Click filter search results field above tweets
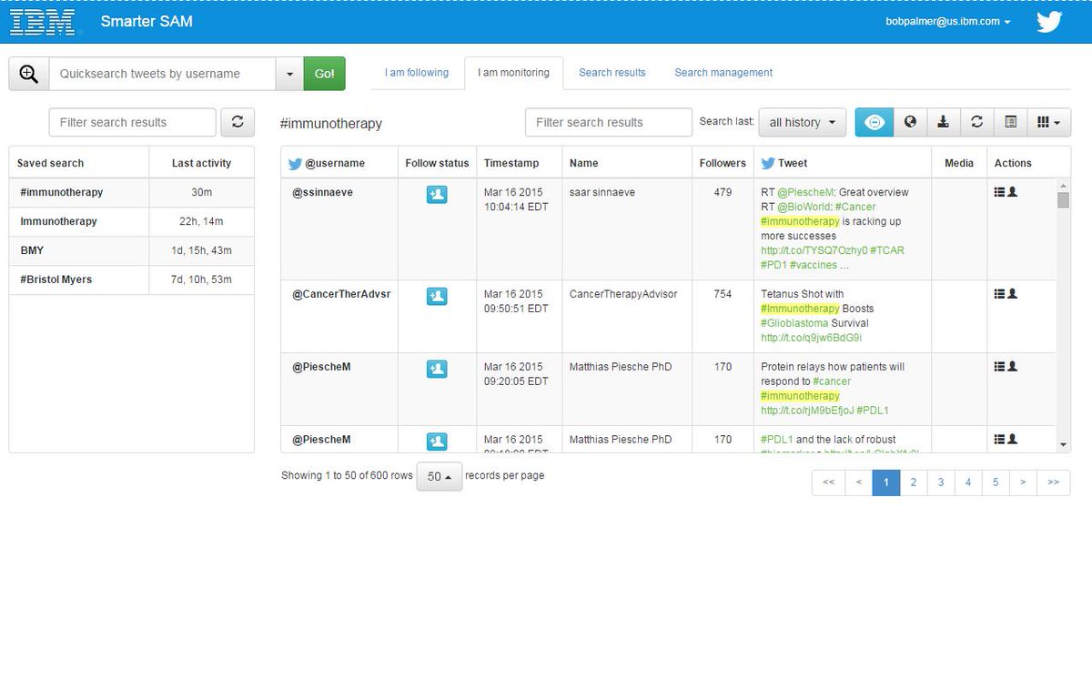Screen dimensions: 1092x680 point(609,122)
